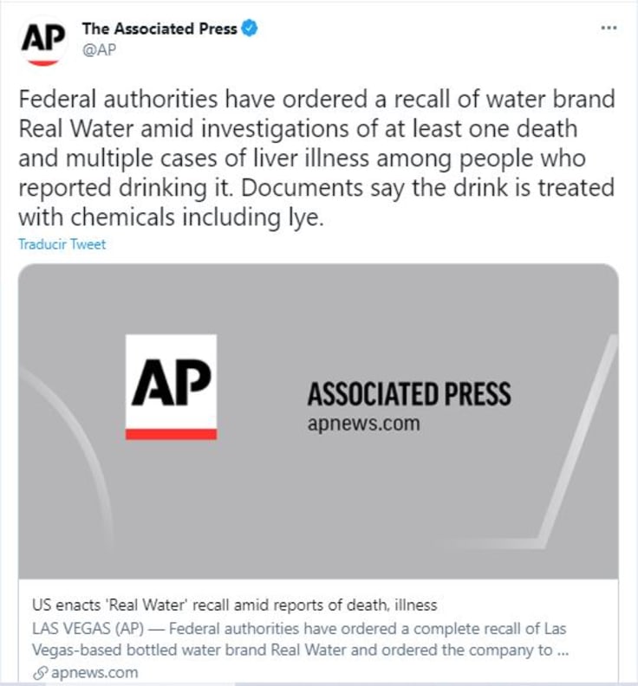This screenshot has height=686, width=638.
Task: Open the three-dot more options menu
Action: [x=609, y=29]
